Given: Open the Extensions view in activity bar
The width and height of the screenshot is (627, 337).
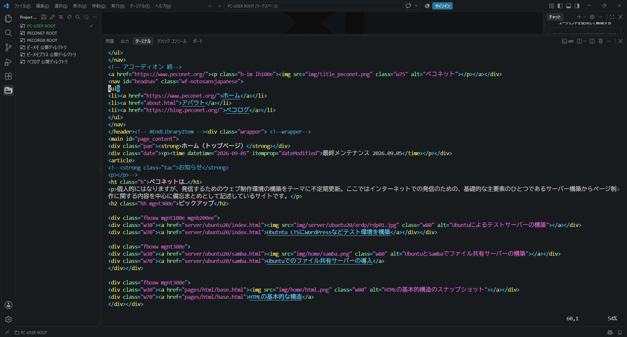Looking at the screenshot, I should click(x=8, y=76).
